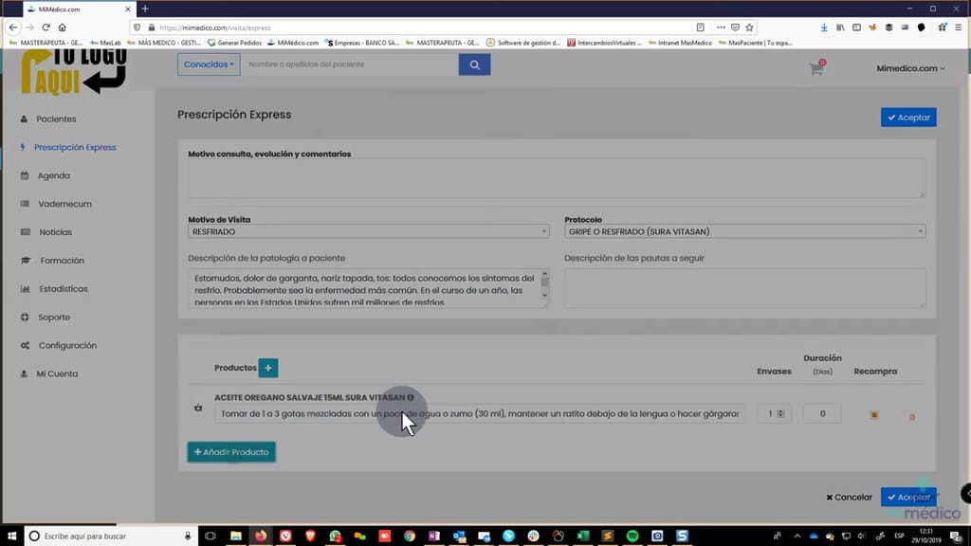Click the Añadir Producto button
The image size is (971, 546).
(231, 452)
